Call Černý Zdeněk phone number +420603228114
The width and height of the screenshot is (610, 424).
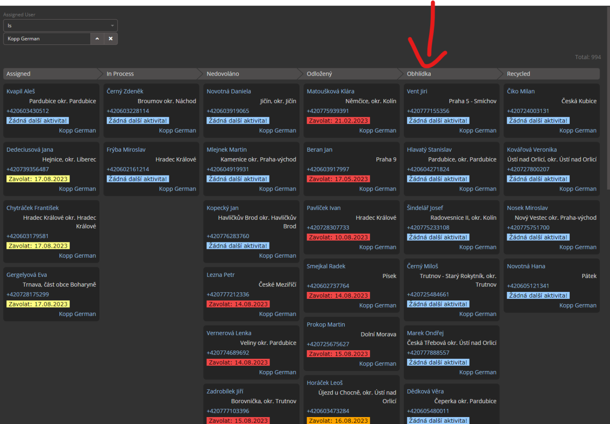pos(128,111)
